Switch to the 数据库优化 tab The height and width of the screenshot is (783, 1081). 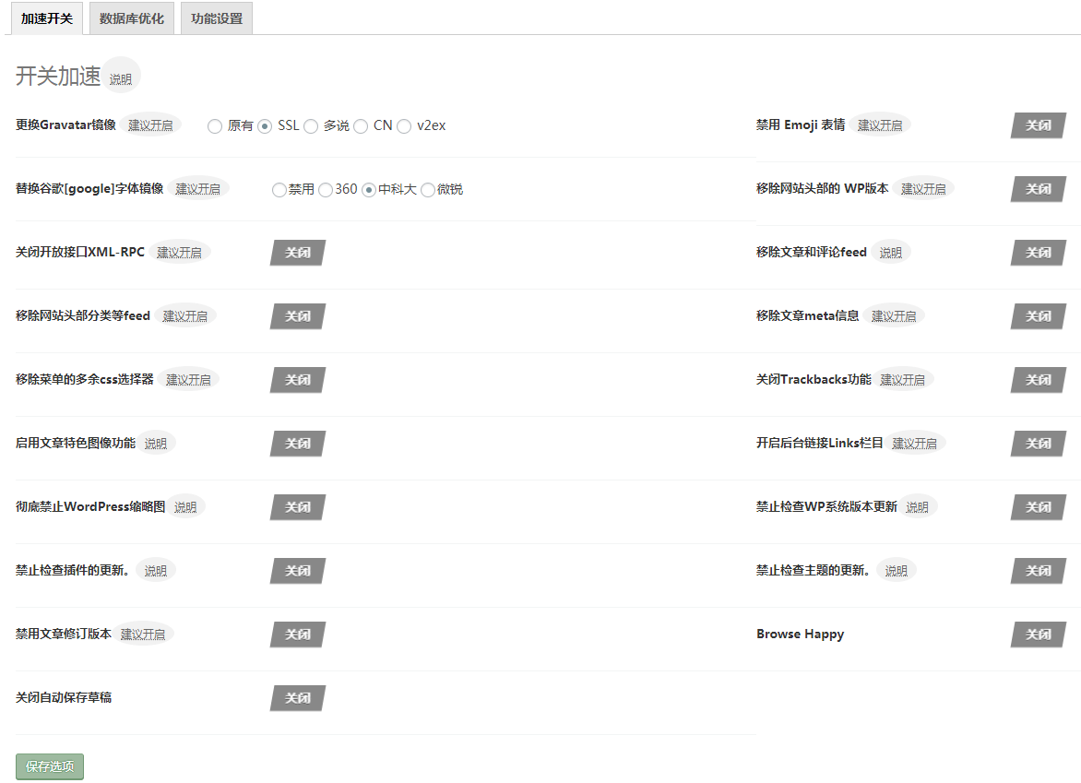pyautogui.click(x=131, y=18)
